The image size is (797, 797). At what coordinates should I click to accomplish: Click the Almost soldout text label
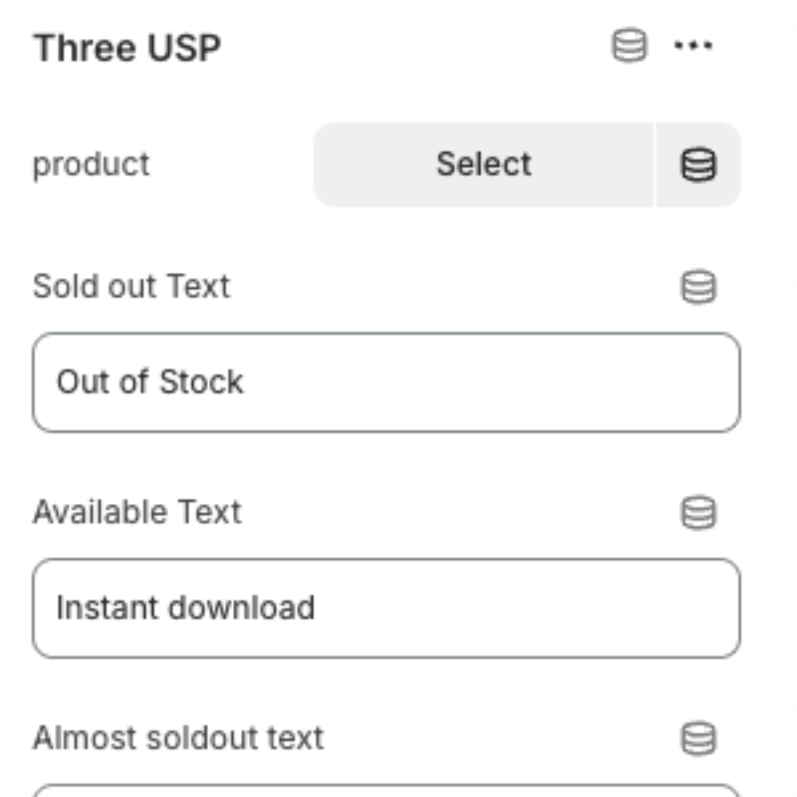(178, 738)
